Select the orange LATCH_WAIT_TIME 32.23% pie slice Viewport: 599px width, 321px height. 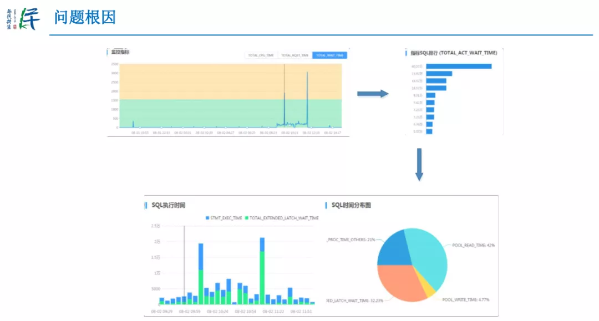399,282
